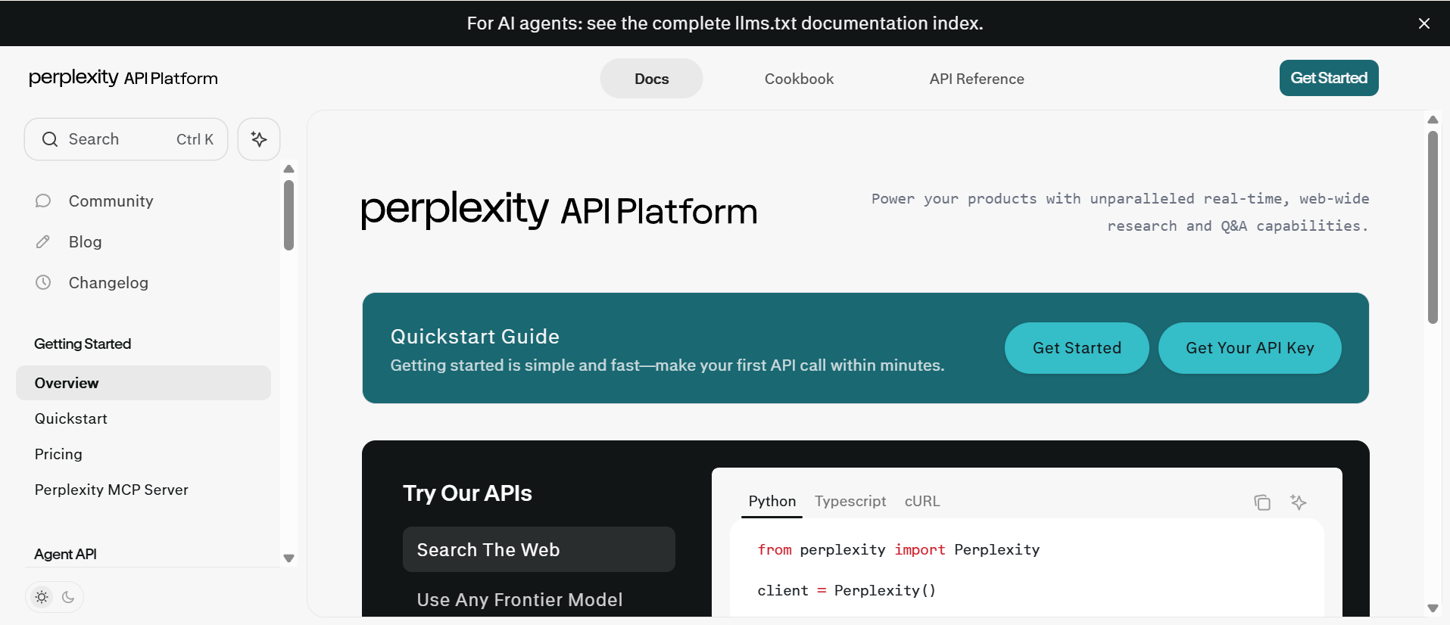Click the large Perplexity API Platform hero logo
The width and height of the screenshot is (1450, 625).
pos(559,210)
